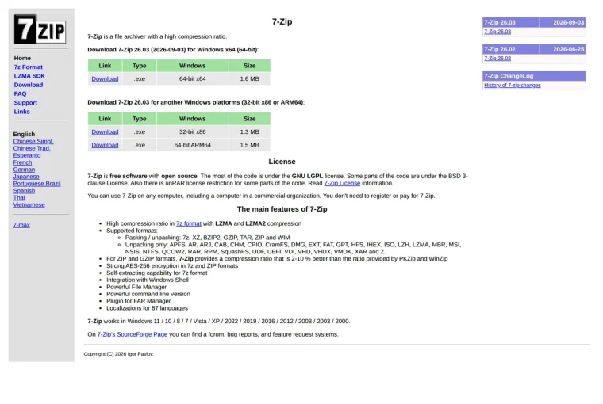Viewport: 603px width, 404px height.
Task: Click the 1.5 MB size cell
Action: pyautogui.click(x=250, y=145)
